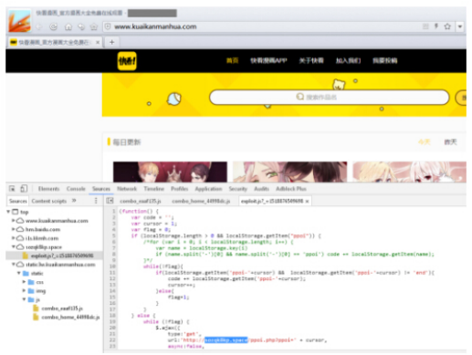472x355 pixels.
Task: Switch to the Sources DevTools tab
Action: click(x=101, y=189)
